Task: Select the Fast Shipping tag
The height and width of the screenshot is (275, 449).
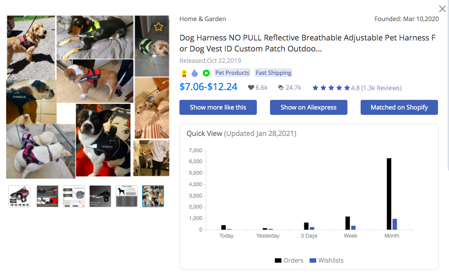Action: click(274, 73)
